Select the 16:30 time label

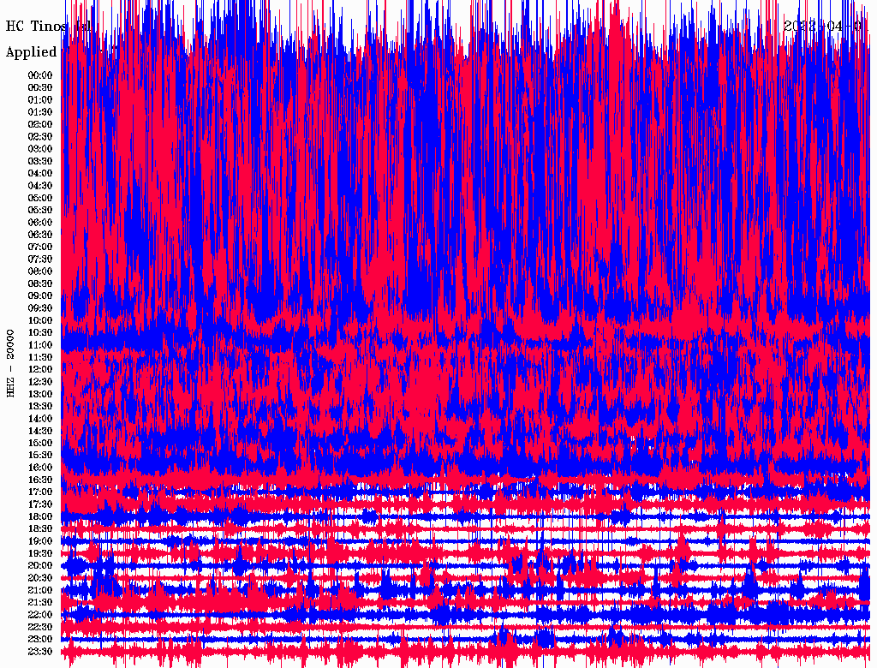40,480
